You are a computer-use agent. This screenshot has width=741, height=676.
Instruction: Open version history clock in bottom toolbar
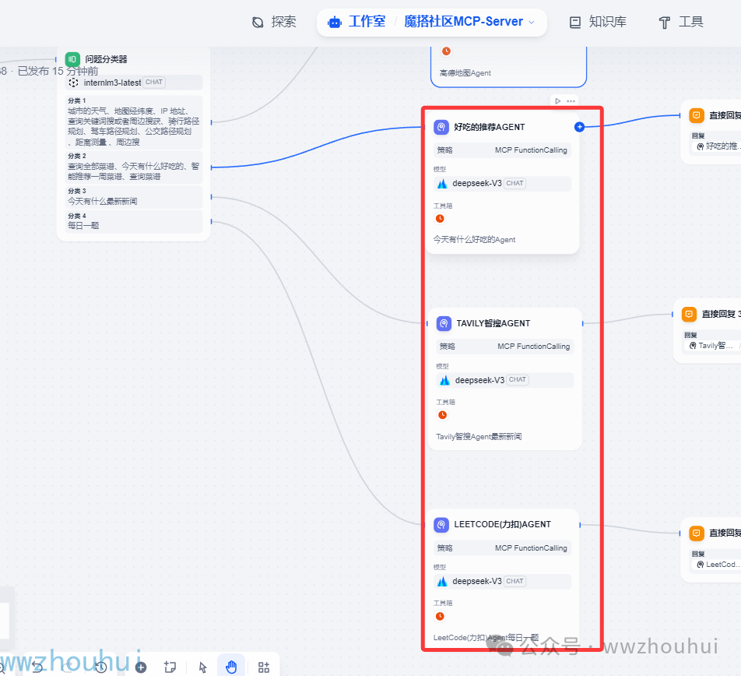(x=100, y=667)
